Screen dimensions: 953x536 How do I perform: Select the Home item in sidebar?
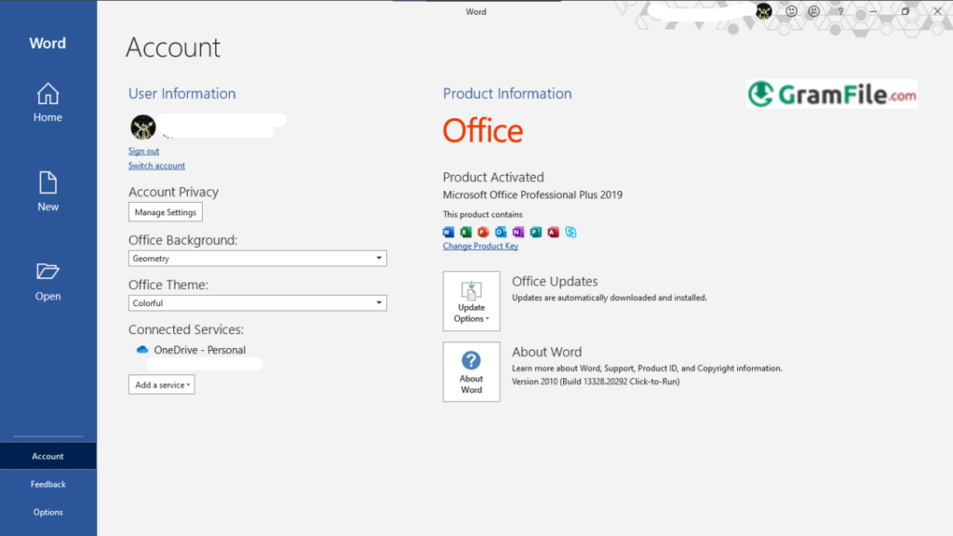point(47,102)
